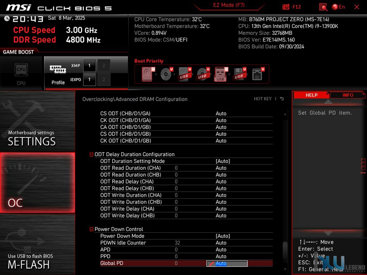Close the BIOS with the red X
Screen dimensions: 367x275
357,7
